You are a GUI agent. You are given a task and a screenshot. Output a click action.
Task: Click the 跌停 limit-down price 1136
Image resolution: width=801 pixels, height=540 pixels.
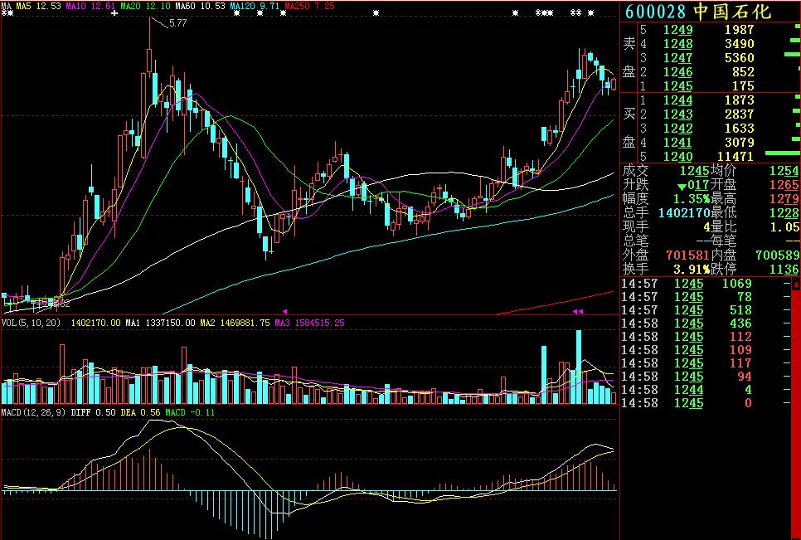[x=783, y=269]
